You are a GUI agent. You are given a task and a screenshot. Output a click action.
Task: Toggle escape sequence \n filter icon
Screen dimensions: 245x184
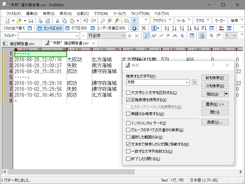pos(168,36)
